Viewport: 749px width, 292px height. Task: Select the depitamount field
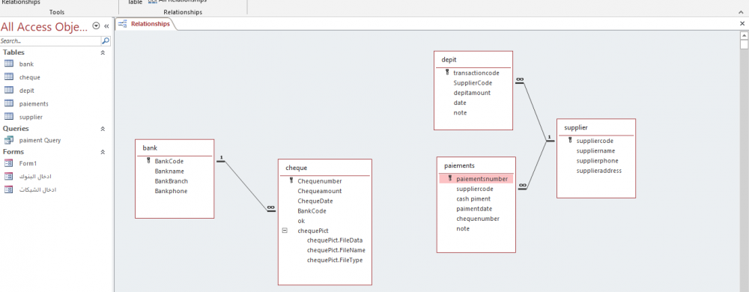tap(472, 93)
